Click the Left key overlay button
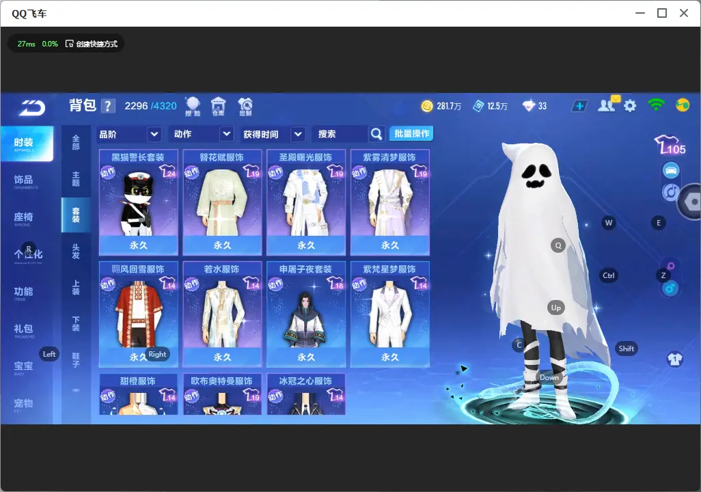This screenshot has width=701, height=492. coord(49,354)
